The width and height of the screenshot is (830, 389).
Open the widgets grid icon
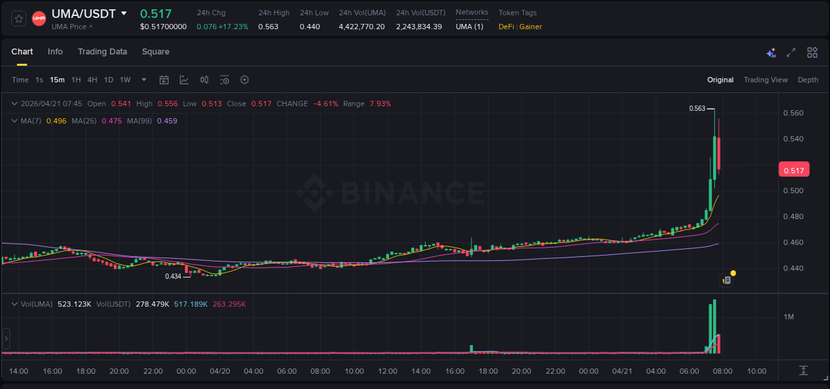coord(812,52)
